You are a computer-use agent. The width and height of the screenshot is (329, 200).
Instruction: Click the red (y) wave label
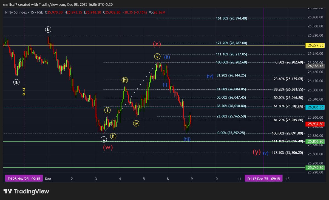[x=257, y=152]
